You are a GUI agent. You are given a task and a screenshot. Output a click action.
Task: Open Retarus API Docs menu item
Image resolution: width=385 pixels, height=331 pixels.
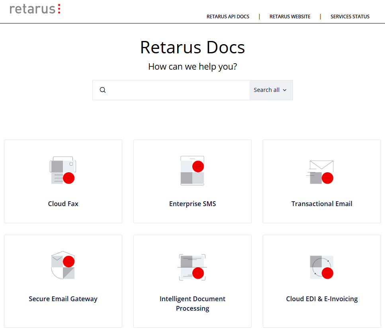228,17
